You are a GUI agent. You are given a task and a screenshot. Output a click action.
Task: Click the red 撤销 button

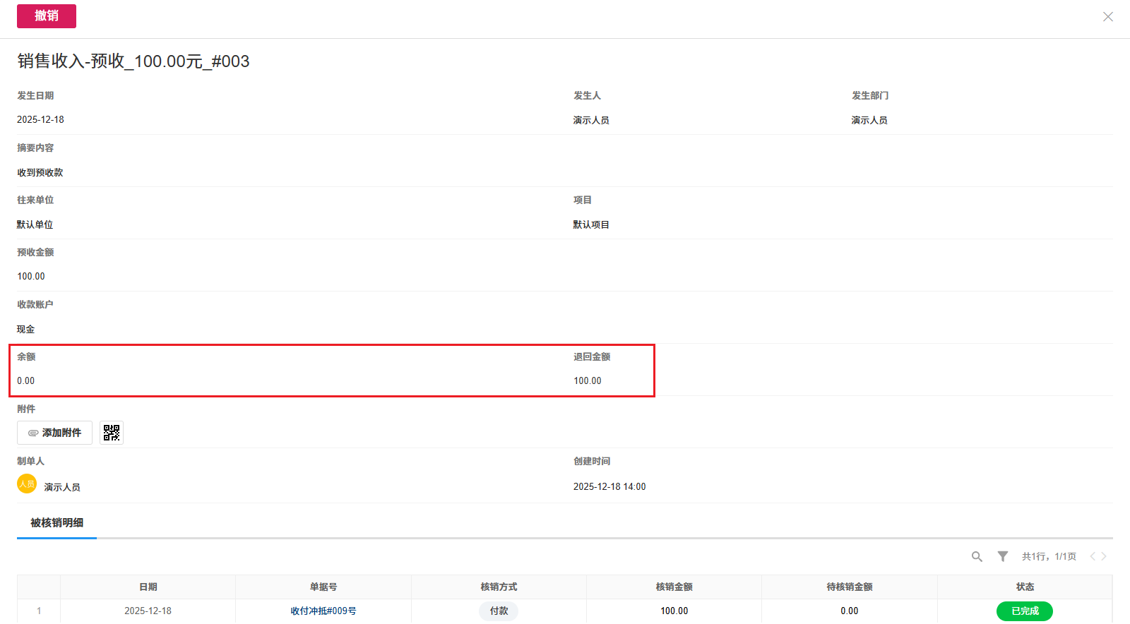tap(47, 16)
